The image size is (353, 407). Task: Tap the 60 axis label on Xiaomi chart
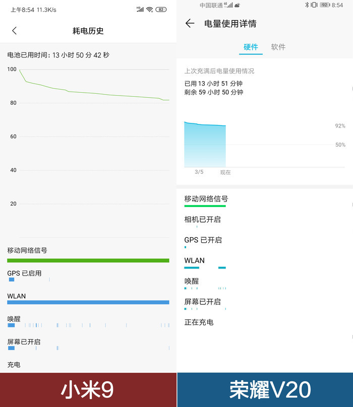[x=13, y=137]
